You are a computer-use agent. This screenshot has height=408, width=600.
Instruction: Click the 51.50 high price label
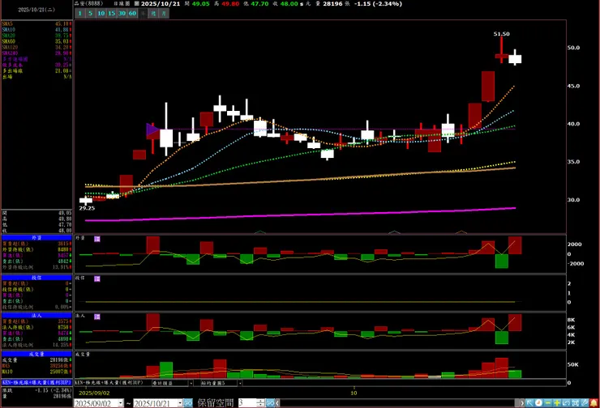pyautogui.click(x=501, y=34)
